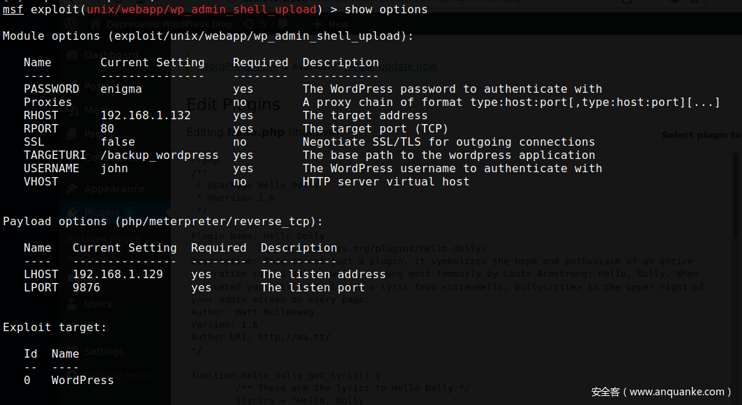Click Appearance brush icon in background WordPress sidebar
Screen dimensions: 742x405
[72, 189]
